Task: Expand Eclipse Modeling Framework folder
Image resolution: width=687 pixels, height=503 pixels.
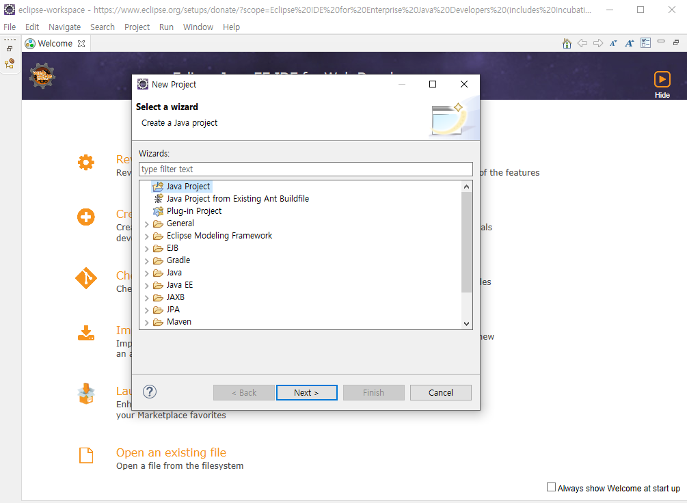Action: tap(147, 236)
